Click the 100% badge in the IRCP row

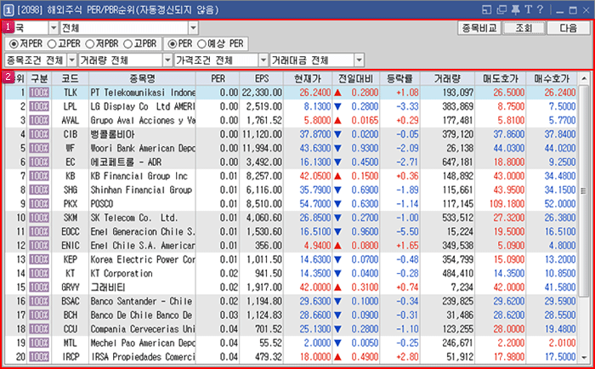coord(39,357)
